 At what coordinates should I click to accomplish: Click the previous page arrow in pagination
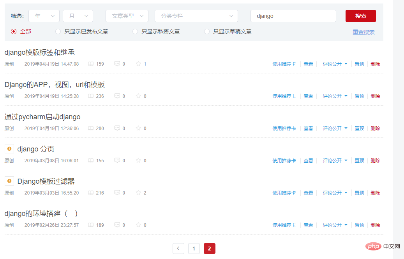pyautogui.click(x=178, y=248)
